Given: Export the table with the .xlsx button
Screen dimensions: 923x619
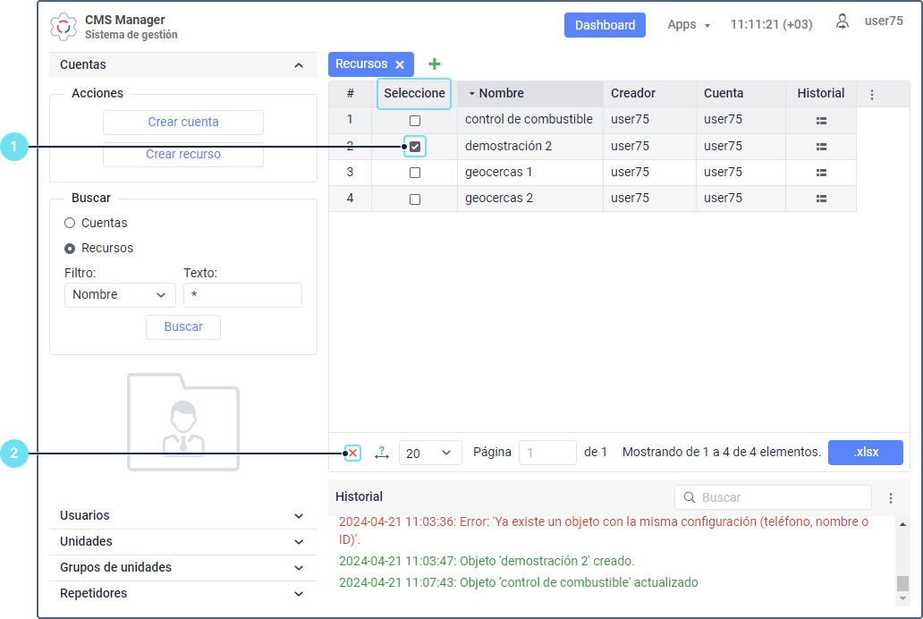Looking at the screenshot, I should point(865,453).
